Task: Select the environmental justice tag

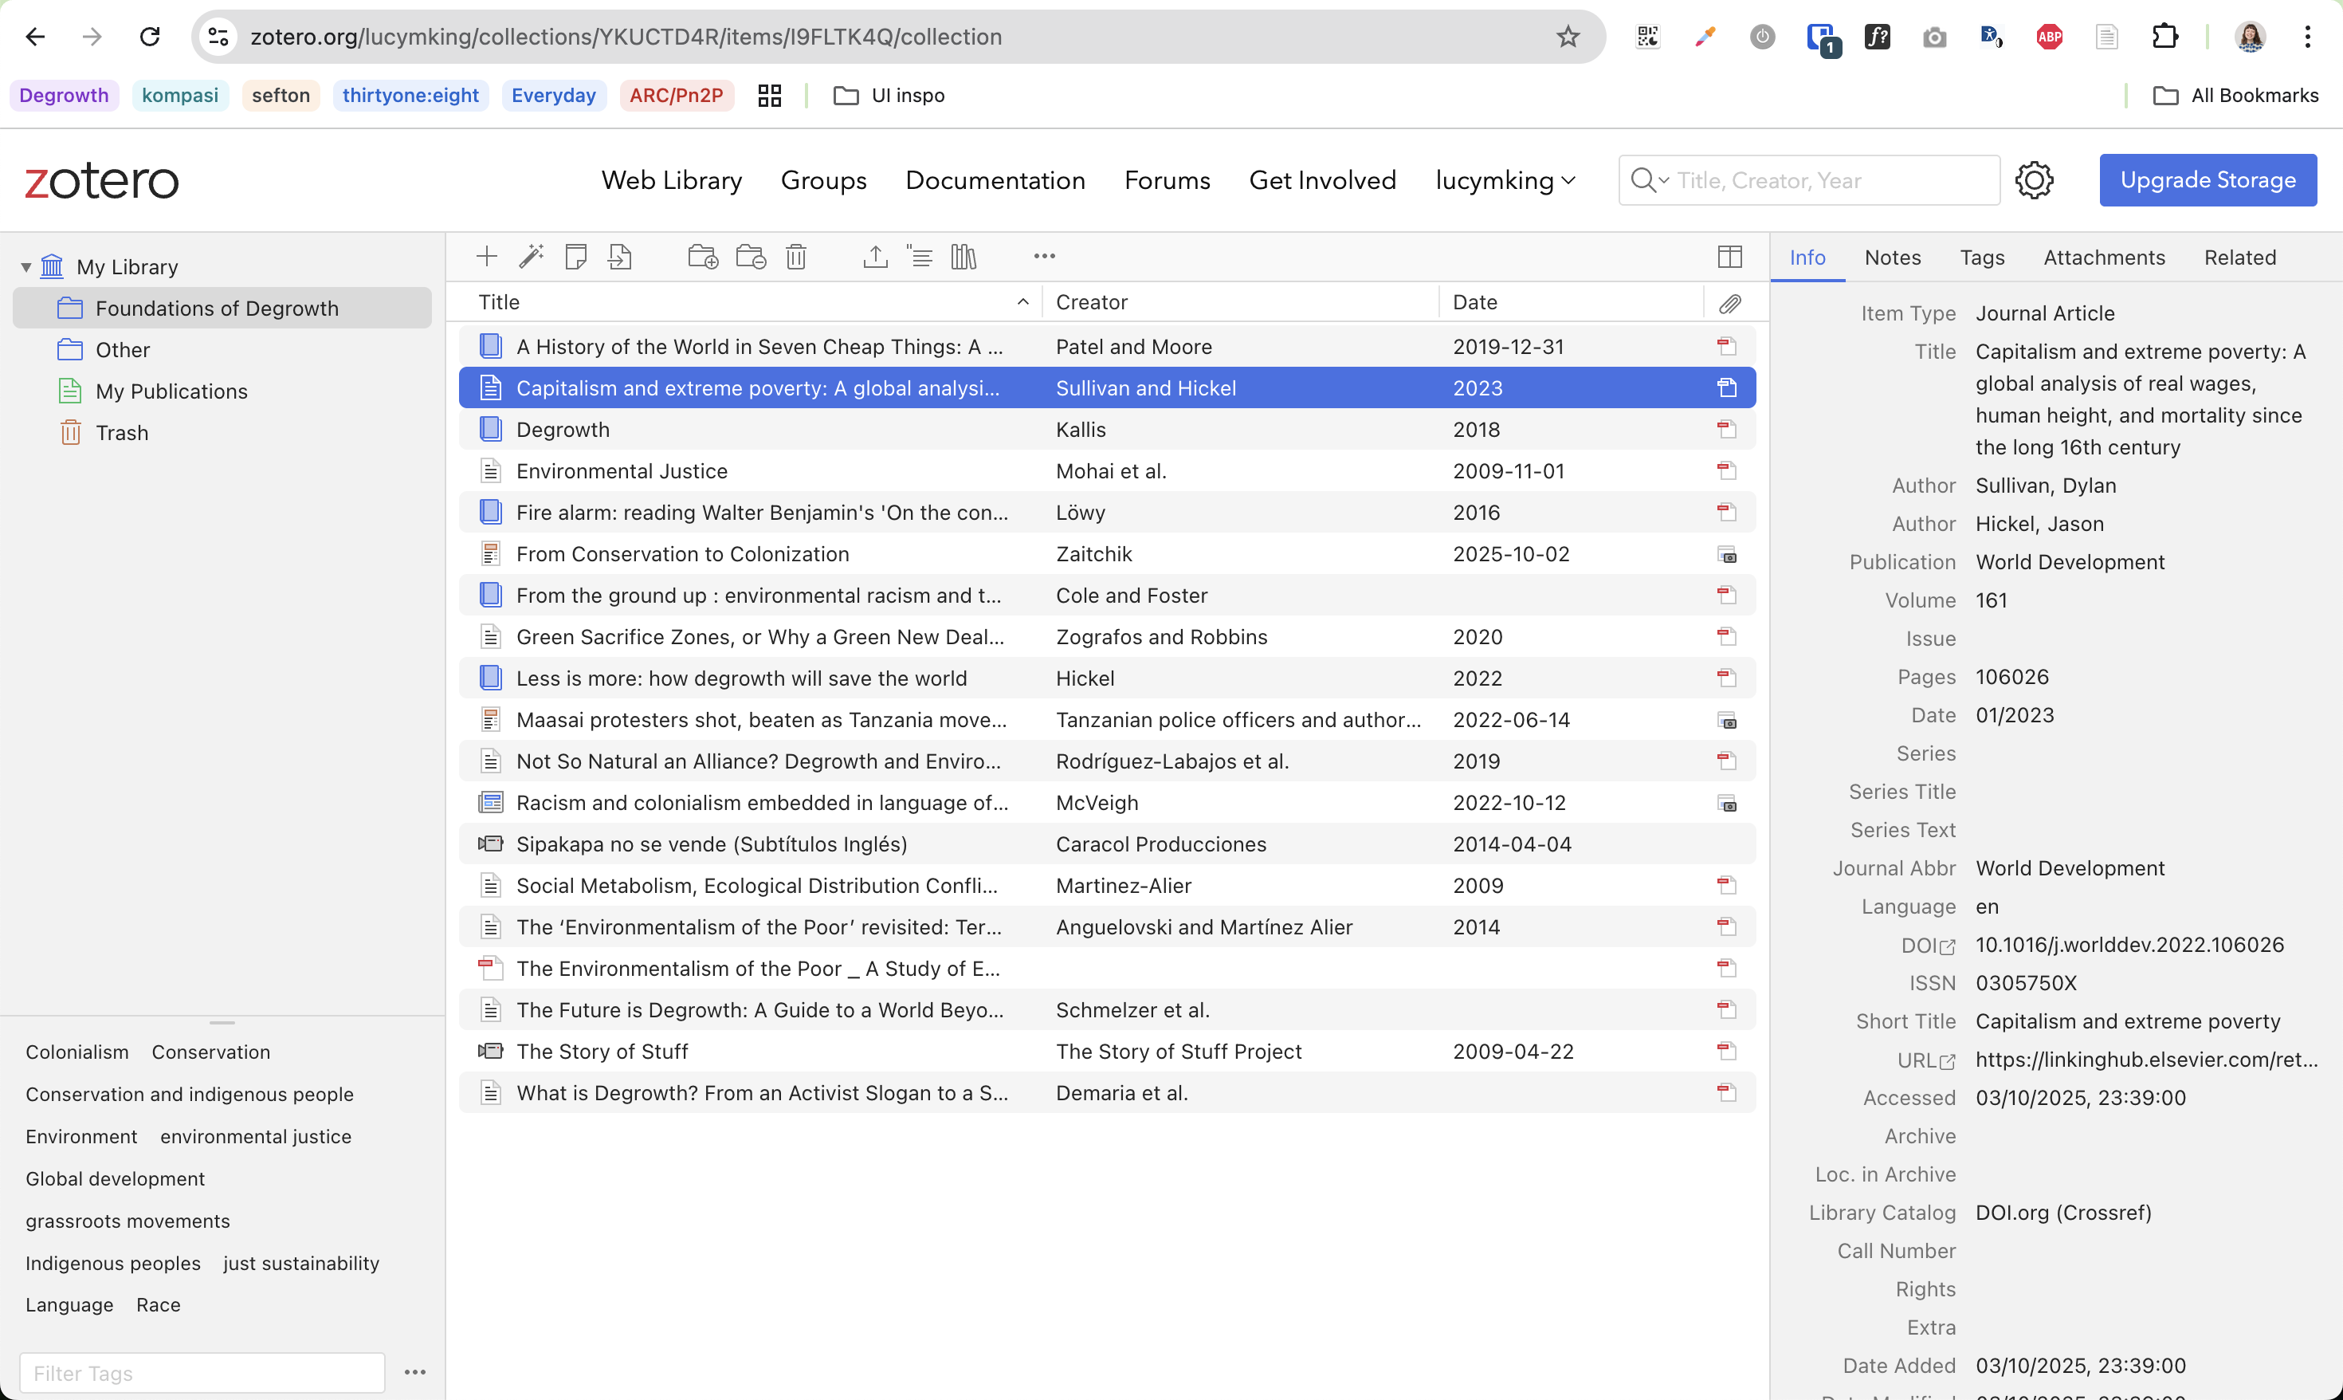Action: [x=256, y=1137]
